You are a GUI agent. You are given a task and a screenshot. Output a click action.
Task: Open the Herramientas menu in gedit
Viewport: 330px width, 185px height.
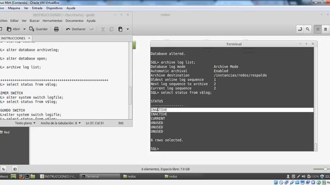[53, 21]
